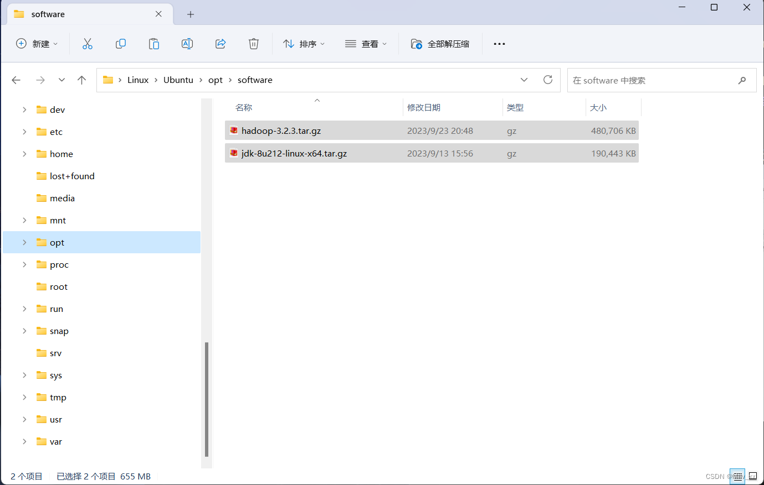This screenshot has height=485, width=764.
Task: Navigate to Ubuntu via breadcrumb
Action: pos(178,80)
